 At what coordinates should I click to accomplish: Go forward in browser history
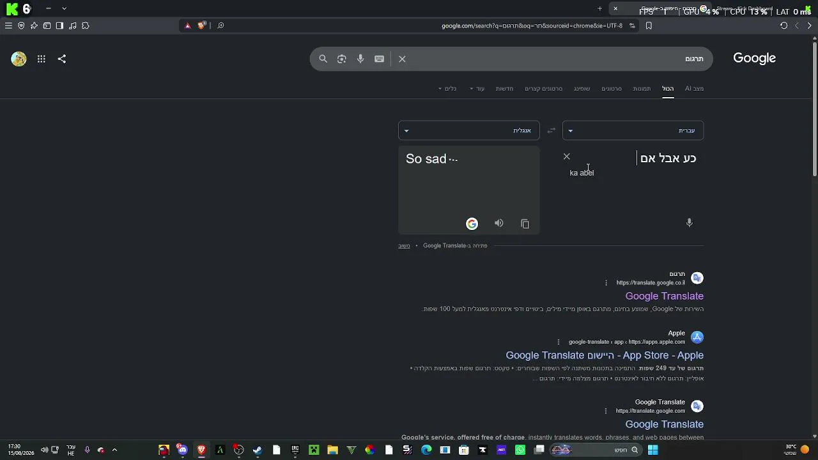click(x=796, y=26)
